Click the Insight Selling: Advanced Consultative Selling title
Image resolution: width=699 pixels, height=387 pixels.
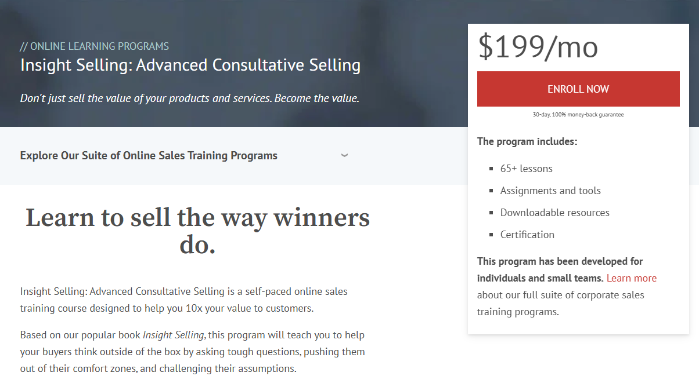click(x=190, y=65)
